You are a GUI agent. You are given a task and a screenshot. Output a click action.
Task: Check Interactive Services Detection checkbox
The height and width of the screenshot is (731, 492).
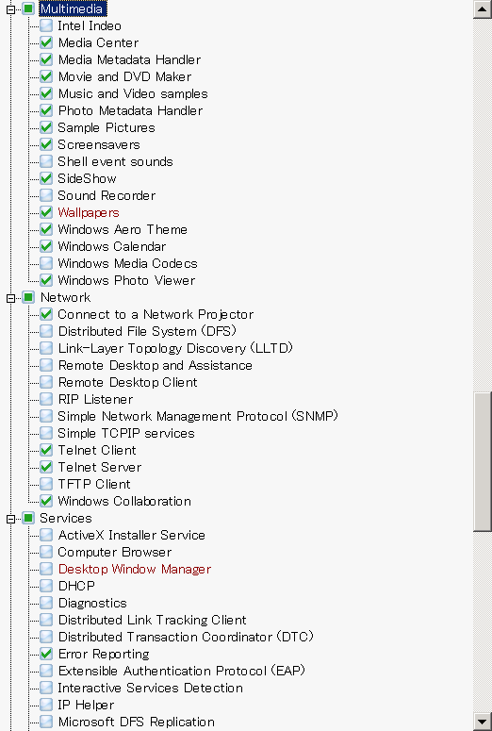[46, 688]
